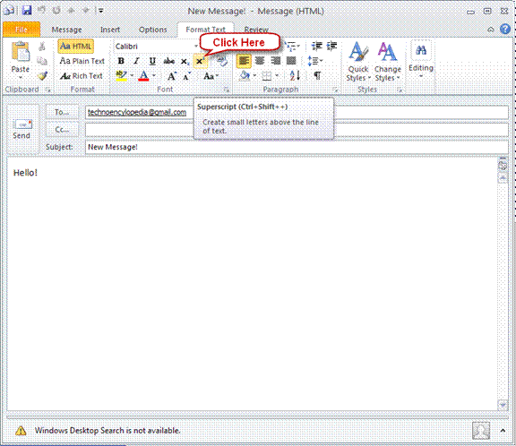Switch message format to Plain Text
This screenshot has height=446, width=516.
point(82,61)
